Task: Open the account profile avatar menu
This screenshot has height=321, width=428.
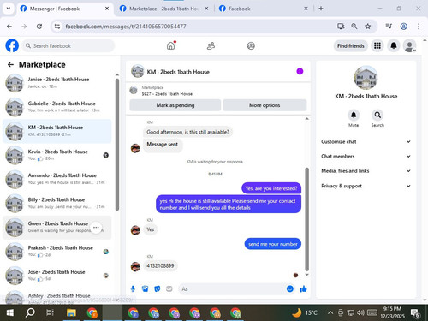Action: 409,45
